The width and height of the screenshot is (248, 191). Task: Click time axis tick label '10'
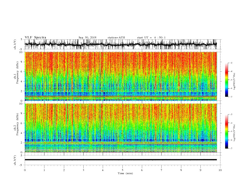click(220, 170)
